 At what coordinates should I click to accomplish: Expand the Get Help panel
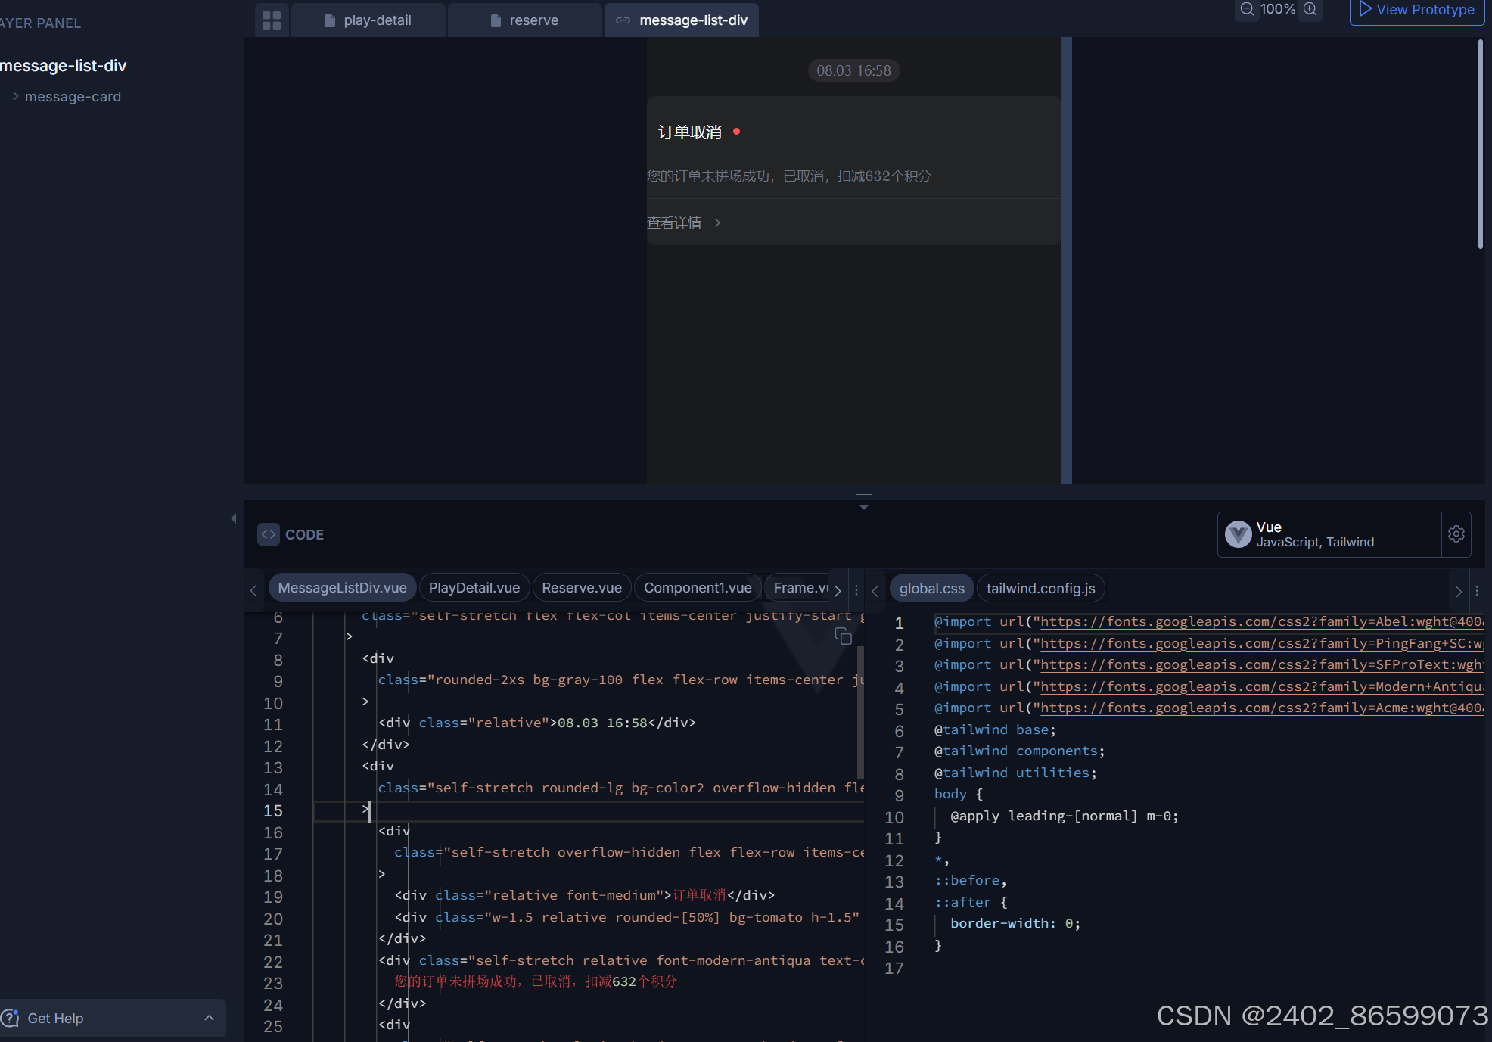(x=209, y=1018)
